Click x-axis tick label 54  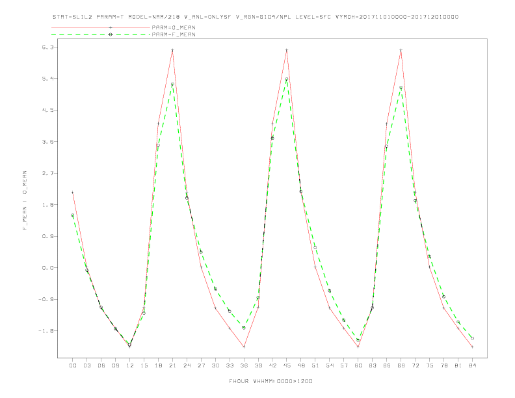click(x=330, y=365)
